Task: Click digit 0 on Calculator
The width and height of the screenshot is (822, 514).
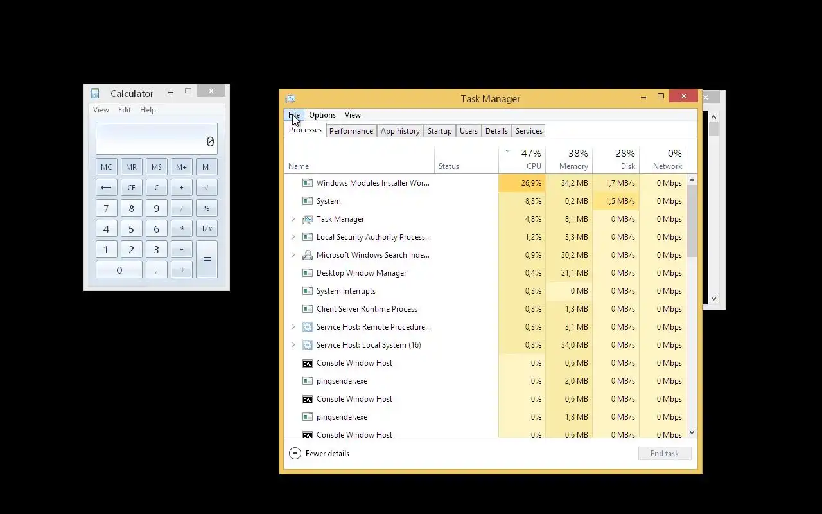Action: point(119,270)
